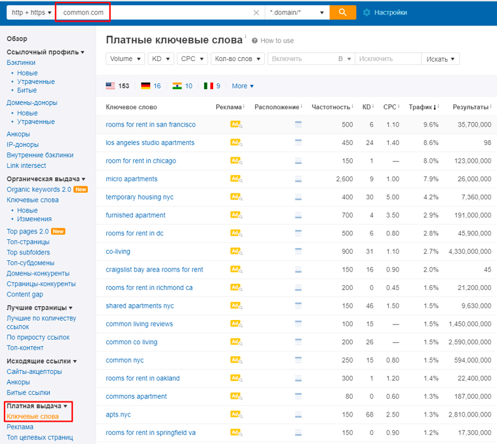The width and height of the screenshot is (497, 444).
Task: Open Ad preview for micro apartments
Action: [x=236, y=179]
